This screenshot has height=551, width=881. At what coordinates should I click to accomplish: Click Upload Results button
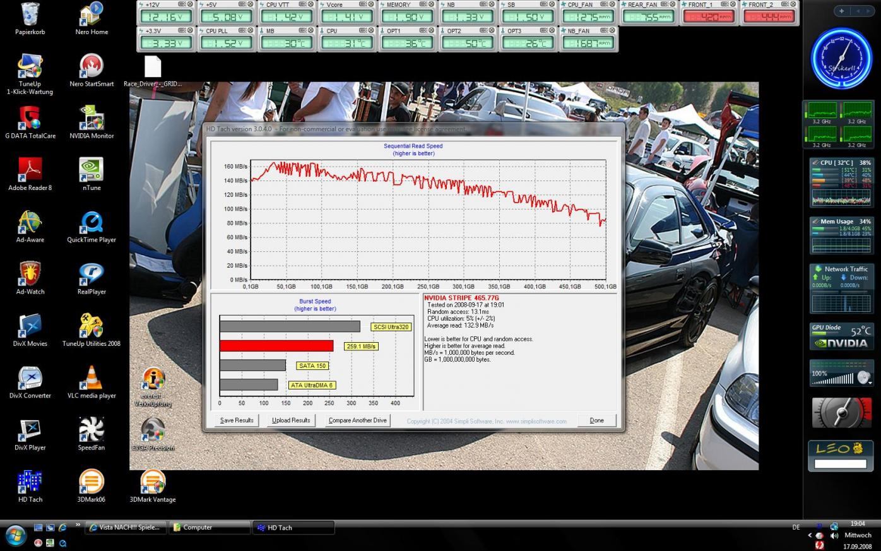(291, 420)
